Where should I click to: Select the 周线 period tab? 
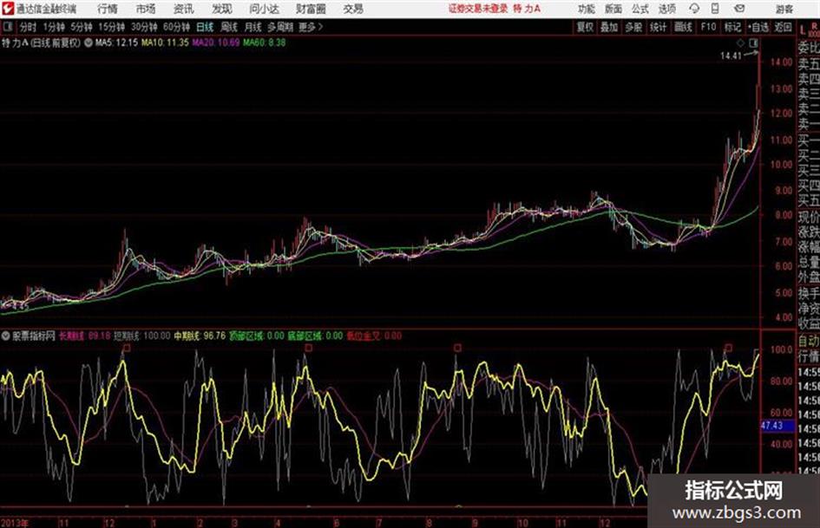pos(229,27)
